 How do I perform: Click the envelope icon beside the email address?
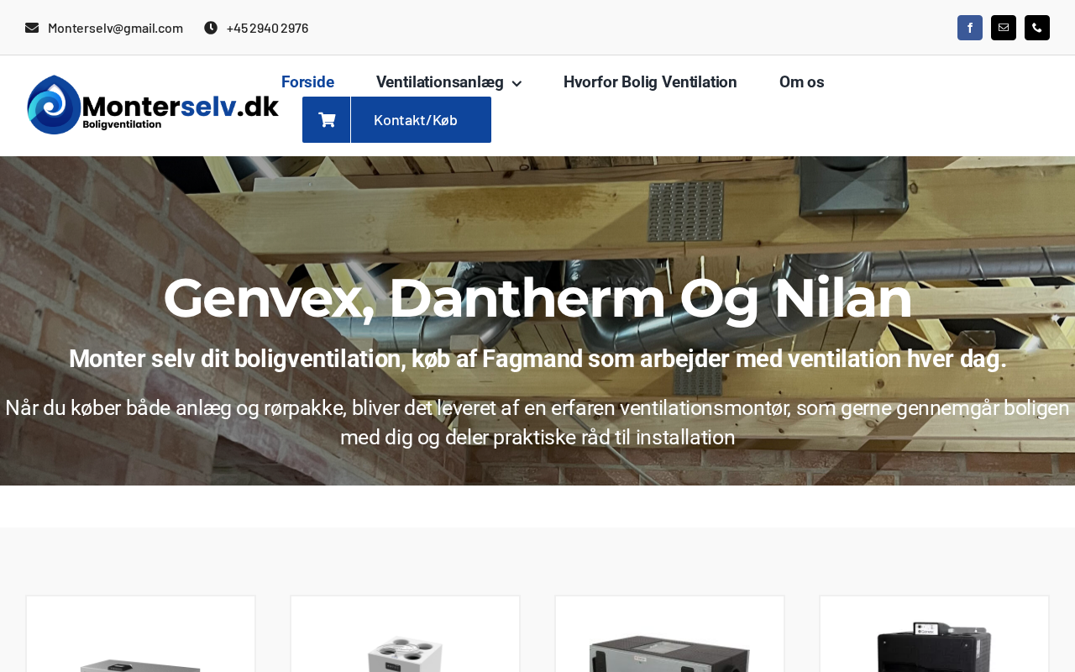(32, 28)
